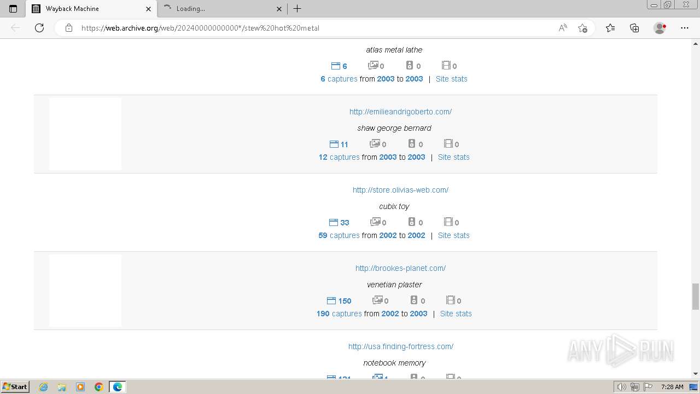This screenshot has height=394, width=700.
Task: Click the address bar URL
Action: pos(200,28)
